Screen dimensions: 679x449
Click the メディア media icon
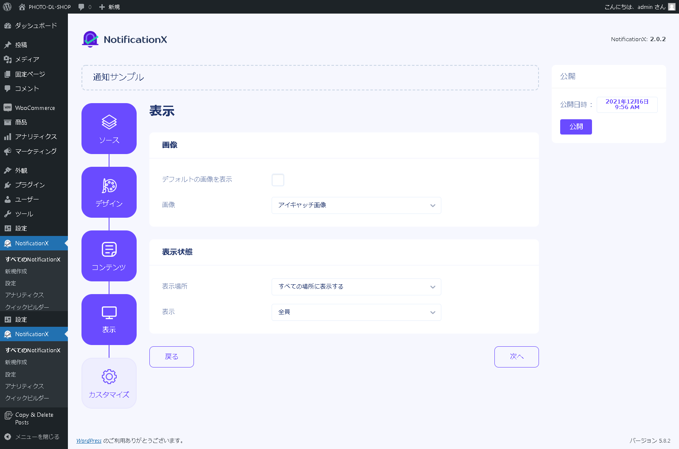click(x=8, y=59)
